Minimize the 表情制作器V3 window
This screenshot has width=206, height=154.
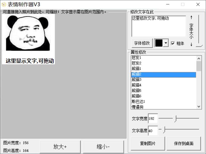[x=168, y=4]
